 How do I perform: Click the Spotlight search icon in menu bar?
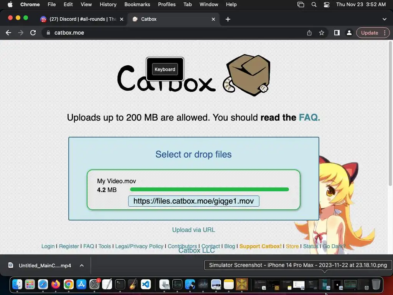(x=314, y=5)
